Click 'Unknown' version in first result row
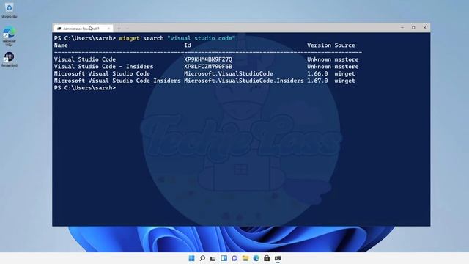The image size is (469, 264). point(319,59)
